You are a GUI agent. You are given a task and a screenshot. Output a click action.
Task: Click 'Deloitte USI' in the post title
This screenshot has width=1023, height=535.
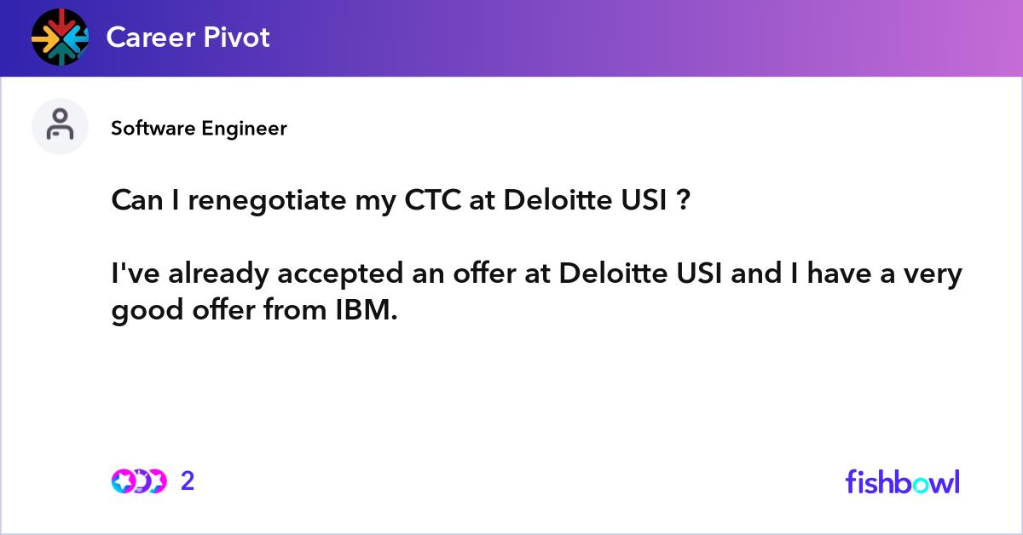pyautogui.click(x=585, y=202)
